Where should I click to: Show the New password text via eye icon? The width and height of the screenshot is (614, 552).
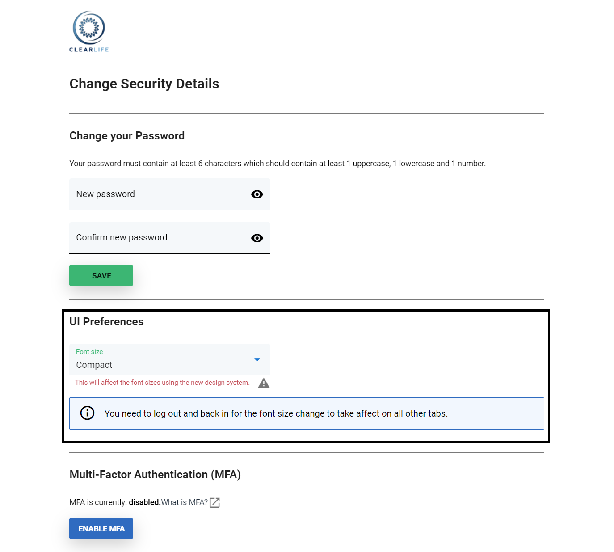tap(257, 194)
